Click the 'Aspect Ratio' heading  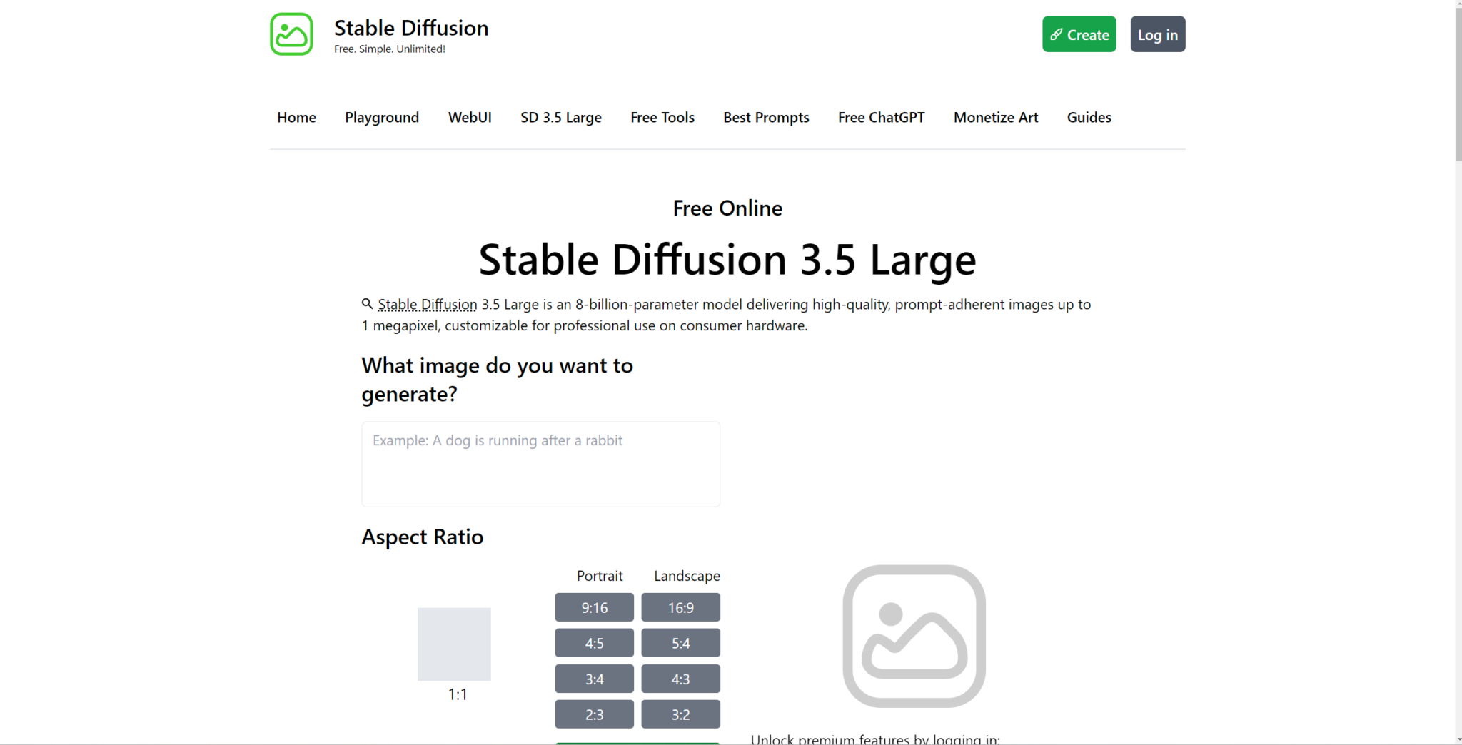click(422, 537)
